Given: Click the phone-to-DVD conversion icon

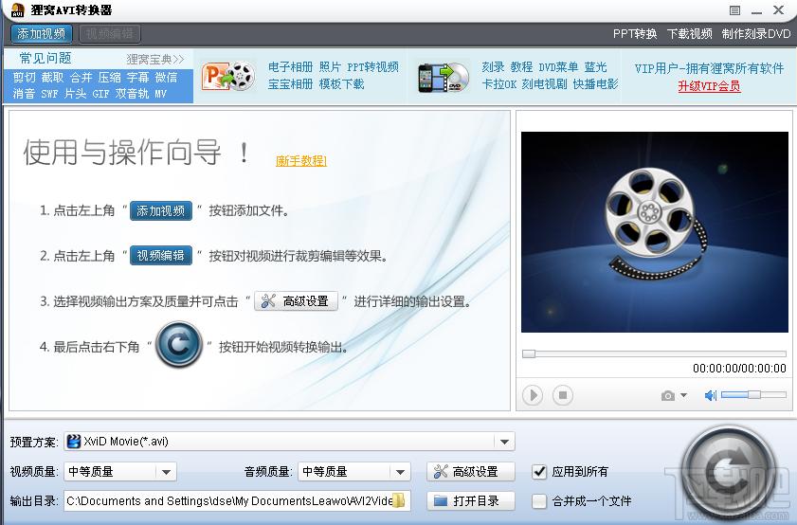Looking at the screenshot, I should 444,78.
